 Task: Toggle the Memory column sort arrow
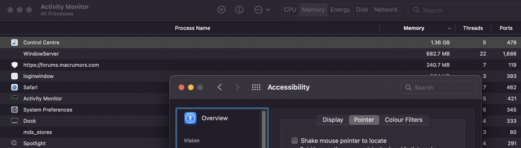pos(449,28)
